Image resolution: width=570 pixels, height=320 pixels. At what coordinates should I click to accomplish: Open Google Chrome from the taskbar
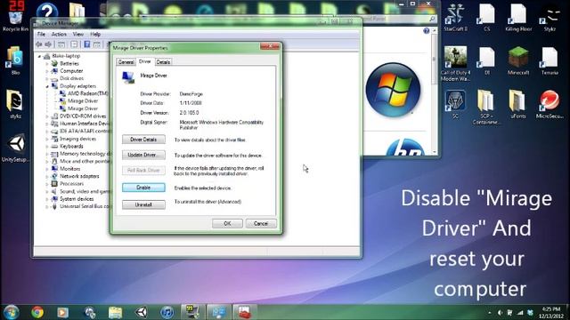pyautogui.click(x=37, y=312)
